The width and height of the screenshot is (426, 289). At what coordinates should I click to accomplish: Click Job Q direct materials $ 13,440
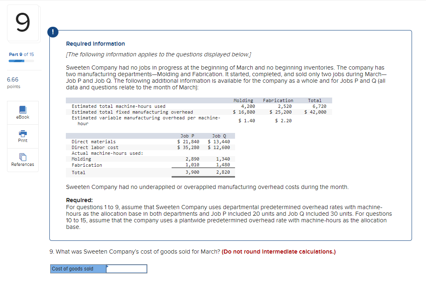pyautogui.click(x=219, y=142)
